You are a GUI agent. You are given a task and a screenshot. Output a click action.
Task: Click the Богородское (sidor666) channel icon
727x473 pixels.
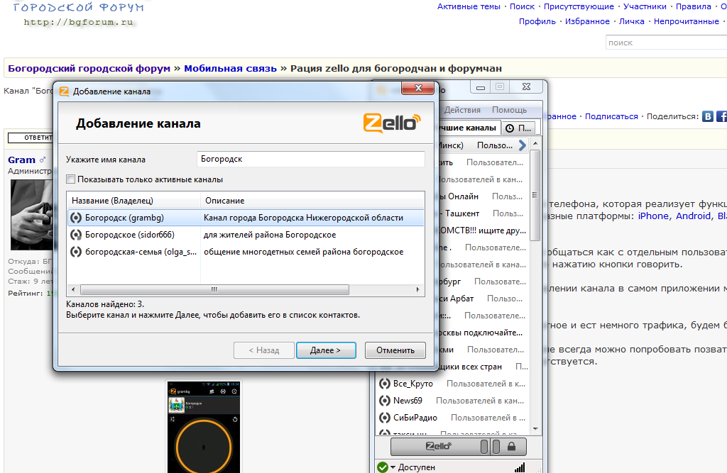pos(75,235)
